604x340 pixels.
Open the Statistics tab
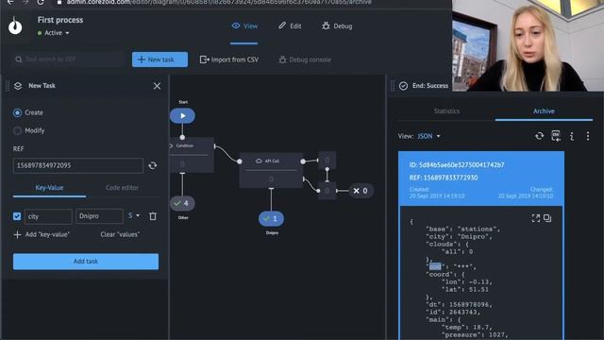click(446, 111)
